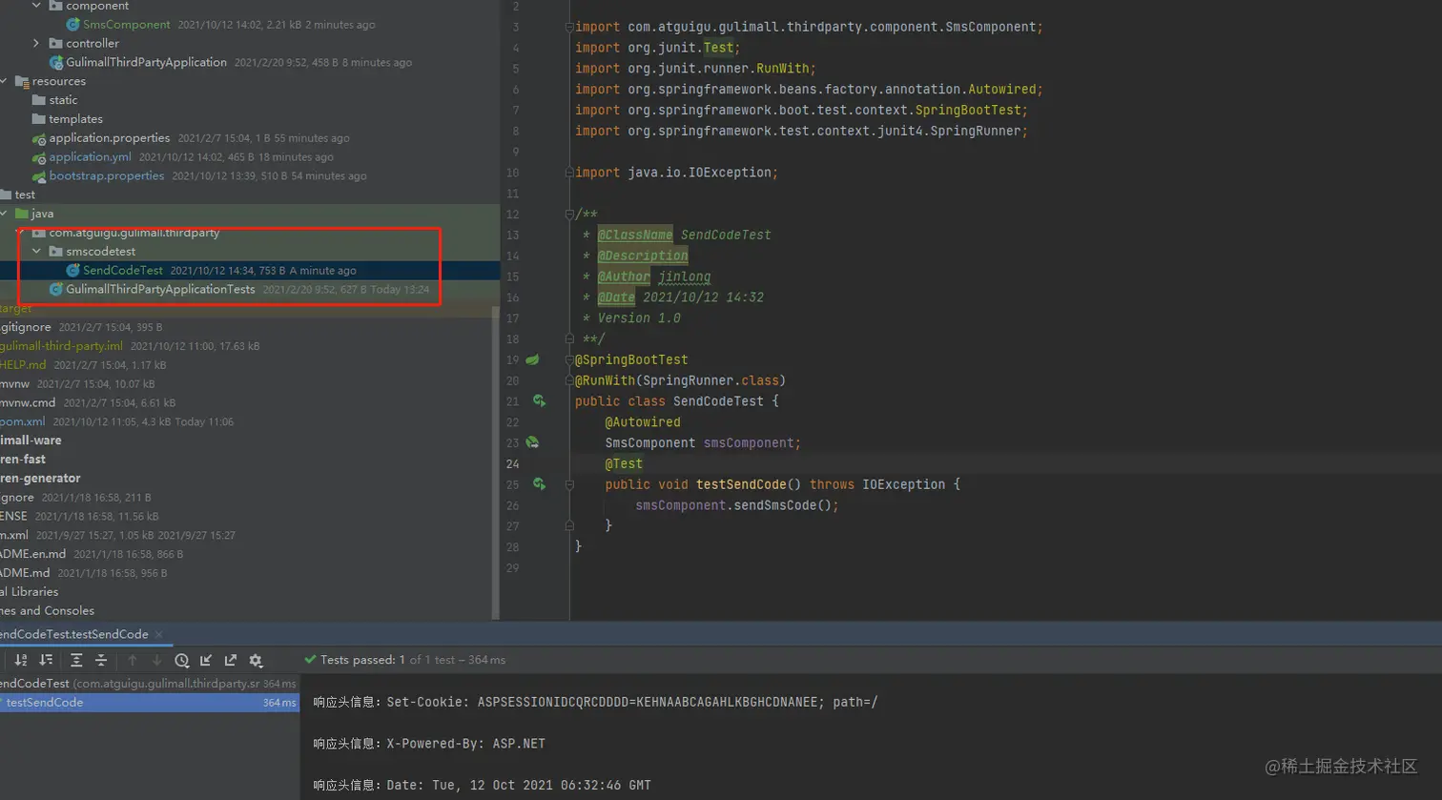Open the test history clock icon

click(x=181, y=660)
